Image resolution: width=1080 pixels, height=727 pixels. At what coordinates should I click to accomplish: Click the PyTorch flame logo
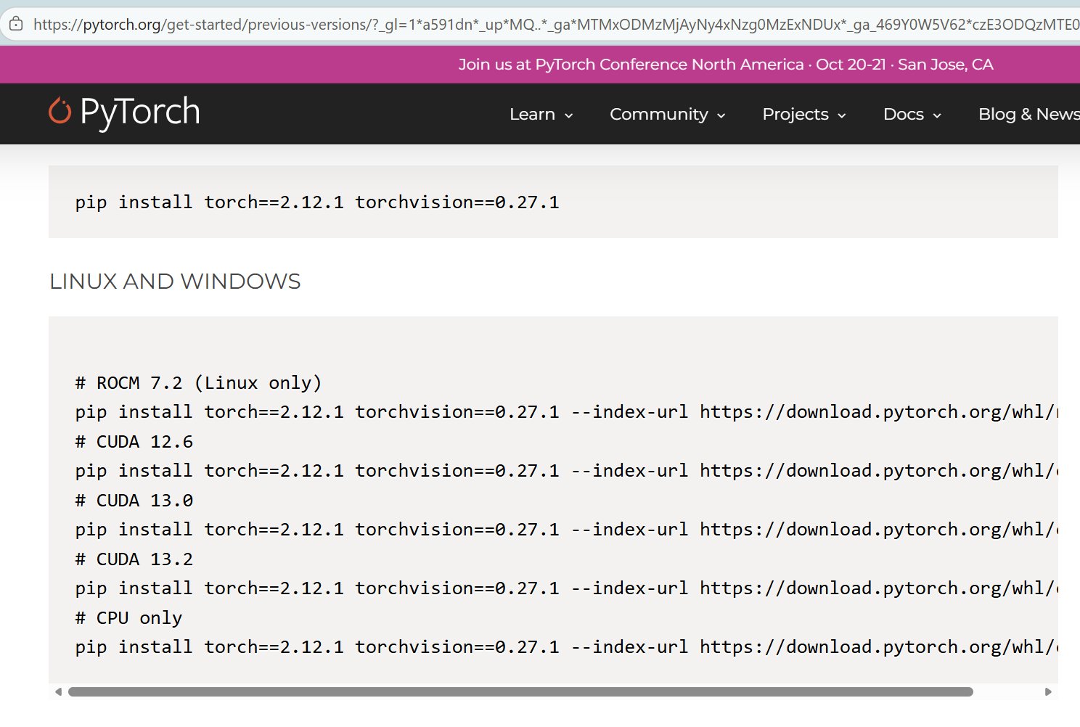(x=60, y=111)
